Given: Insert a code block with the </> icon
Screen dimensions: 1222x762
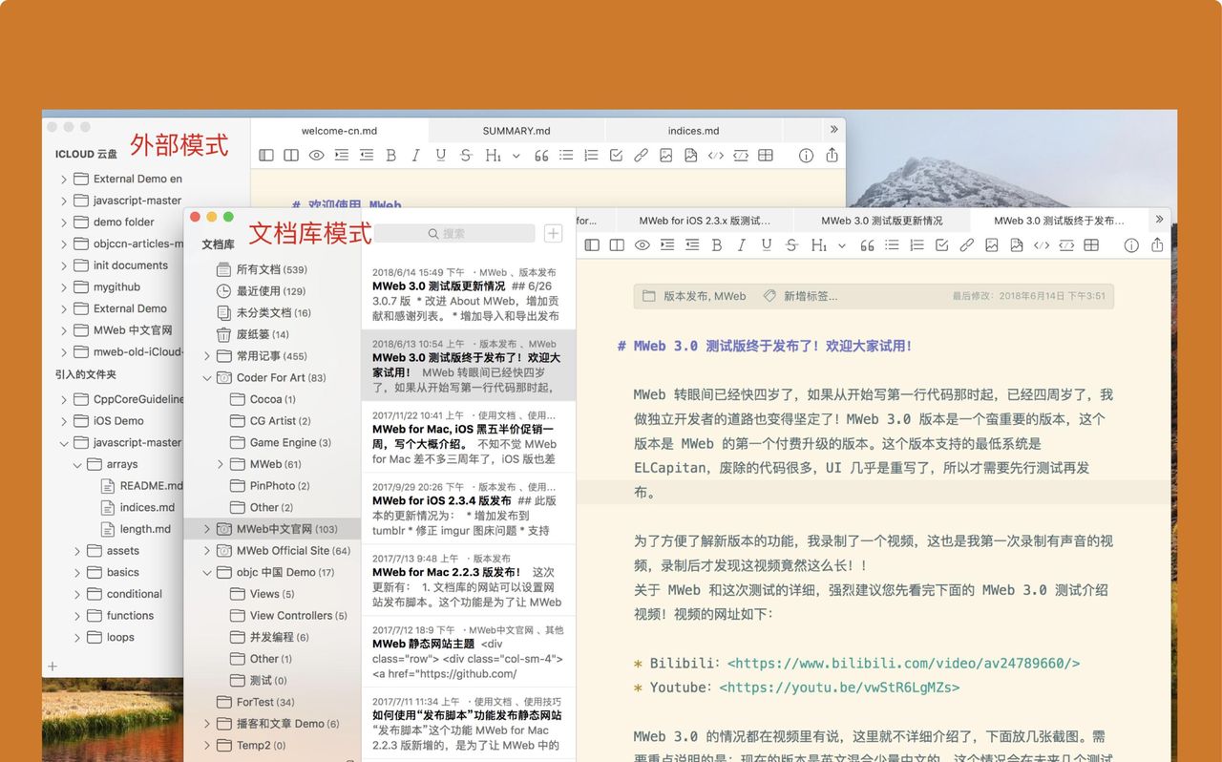Looking at the screenshot, I should tap(1041, 245).
